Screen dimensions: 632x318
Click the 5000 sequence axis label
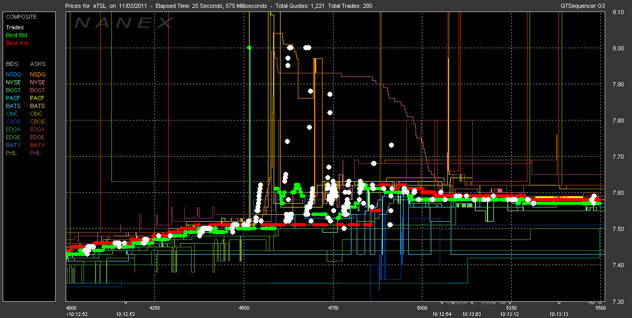(x=421, y=308)
